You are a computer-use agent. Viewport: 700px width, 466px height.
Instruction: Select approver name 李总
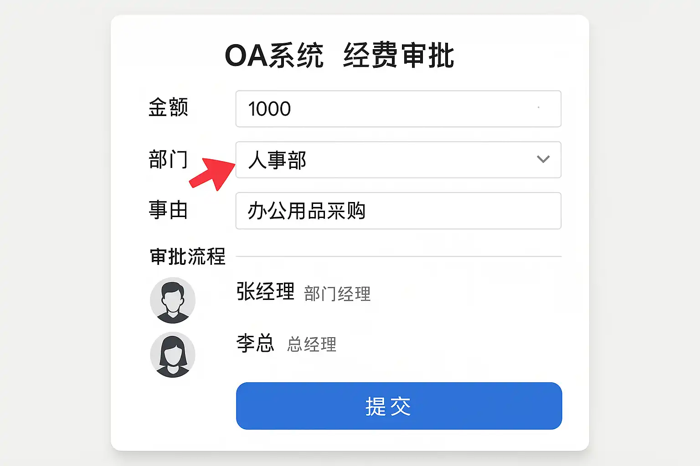pos(255,343)
